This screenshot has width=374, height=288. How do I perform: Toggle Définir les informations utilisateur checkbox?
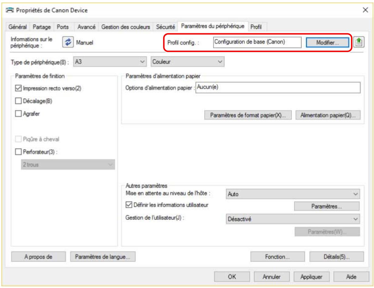tap(129, 205)
